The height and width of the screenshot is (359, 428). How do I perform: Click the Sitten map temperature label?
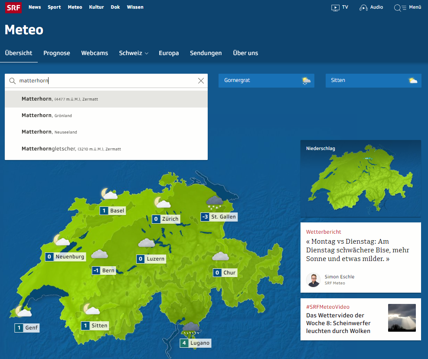coord(95,326)
